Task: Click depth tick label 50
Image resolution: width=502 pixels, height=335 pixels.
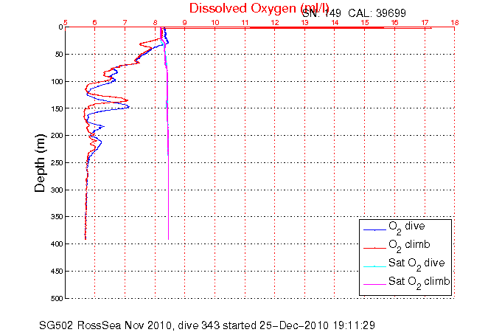Action: (59, 55)
